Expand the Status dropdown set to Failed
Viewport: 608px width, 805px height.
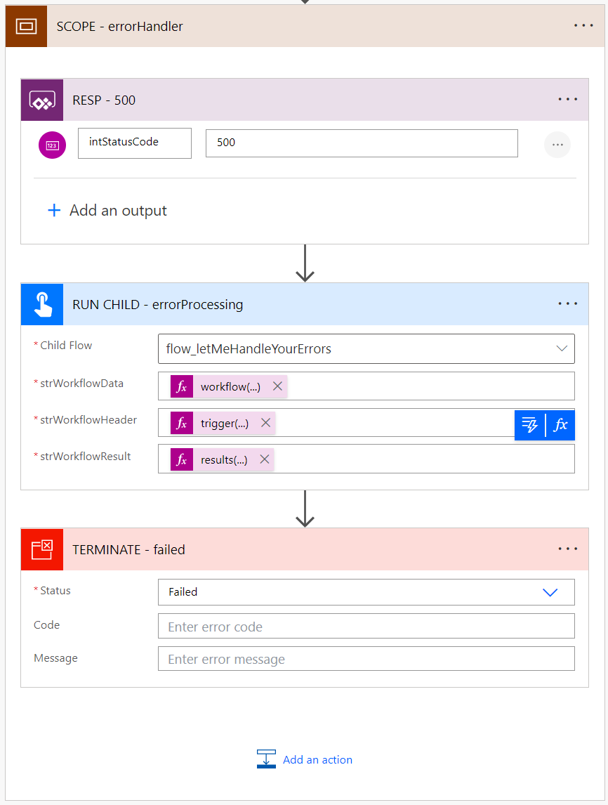coord(550,592)
